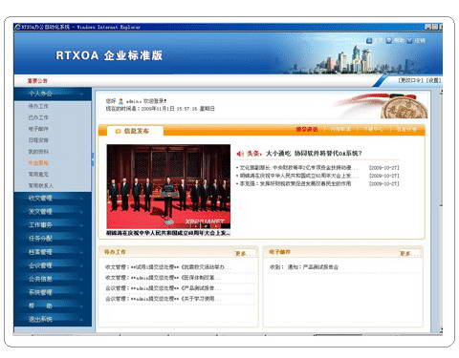Screen dimensions: 459x358
Task: Click the red speaker 头条 headline icon
Action: (x=239, y=154)
